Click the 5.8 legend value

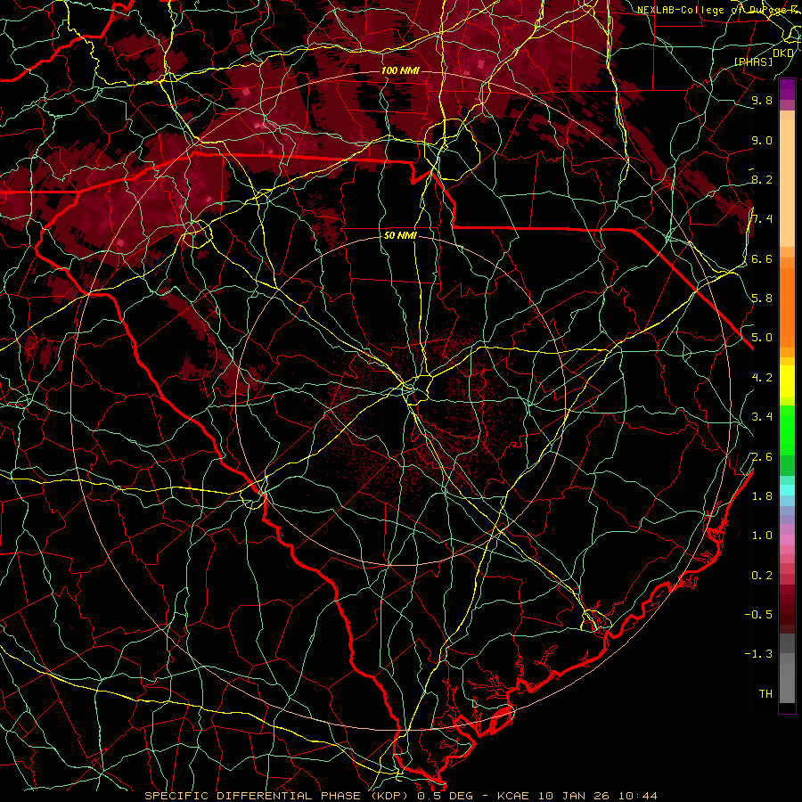click(762, 298)
